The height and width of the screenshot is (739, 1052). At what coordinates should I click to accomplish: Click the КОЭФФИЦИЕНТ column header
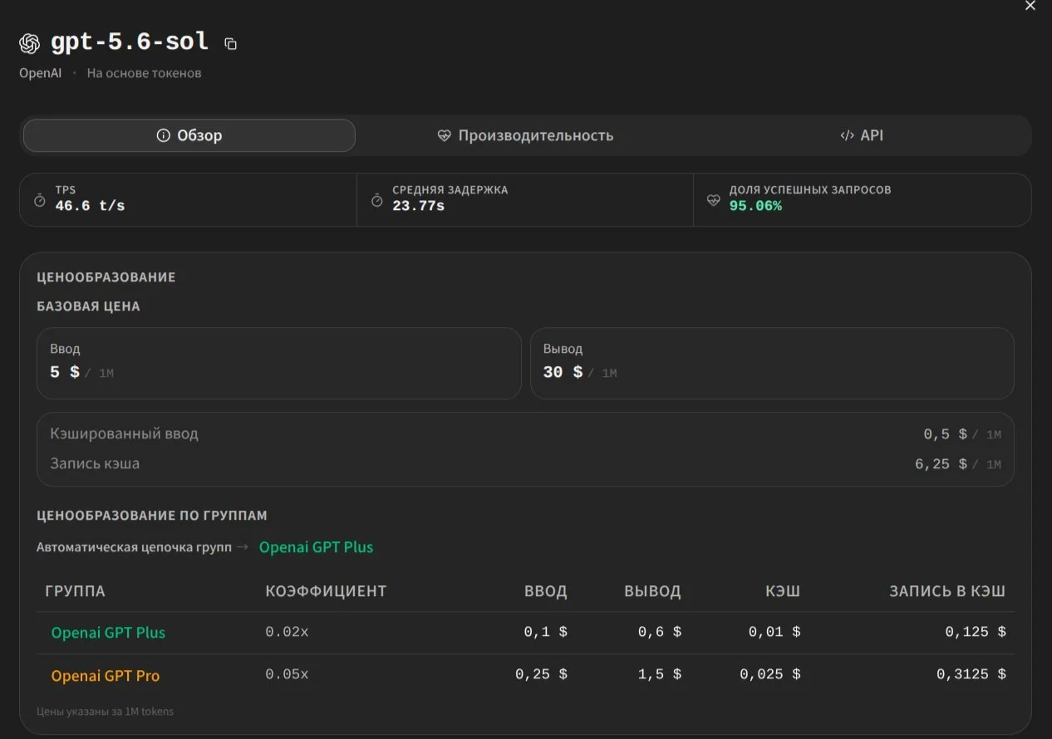[x=326, y=591]
